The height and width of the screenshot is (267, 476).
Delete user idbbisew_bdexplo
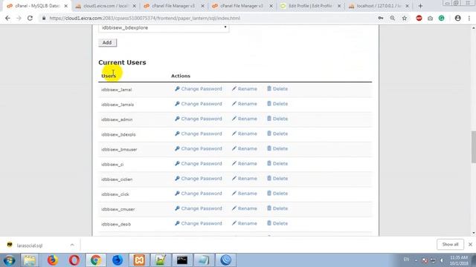point(277,133)
